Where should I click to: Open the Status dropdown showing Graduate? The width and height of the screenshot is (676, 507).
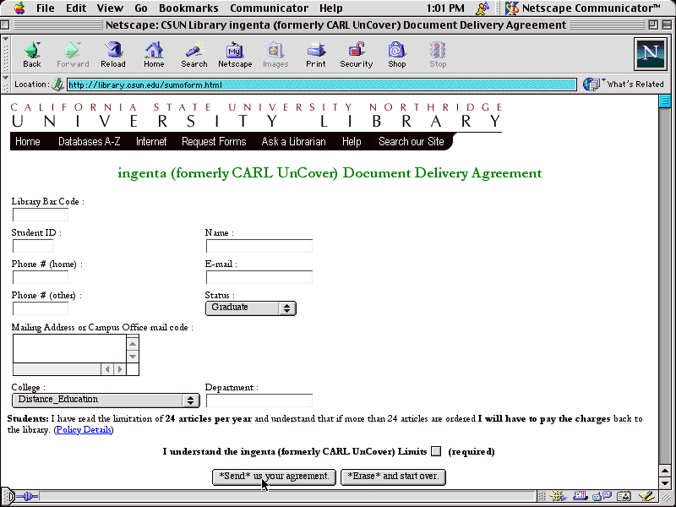tap(250, 308)
